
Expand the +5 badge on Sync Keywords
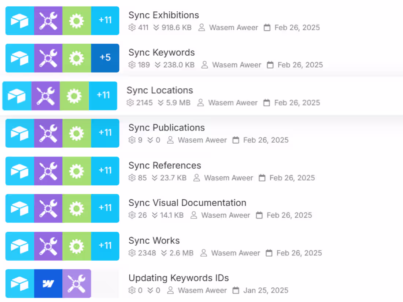pyautogui.click(x=105, y=58)
